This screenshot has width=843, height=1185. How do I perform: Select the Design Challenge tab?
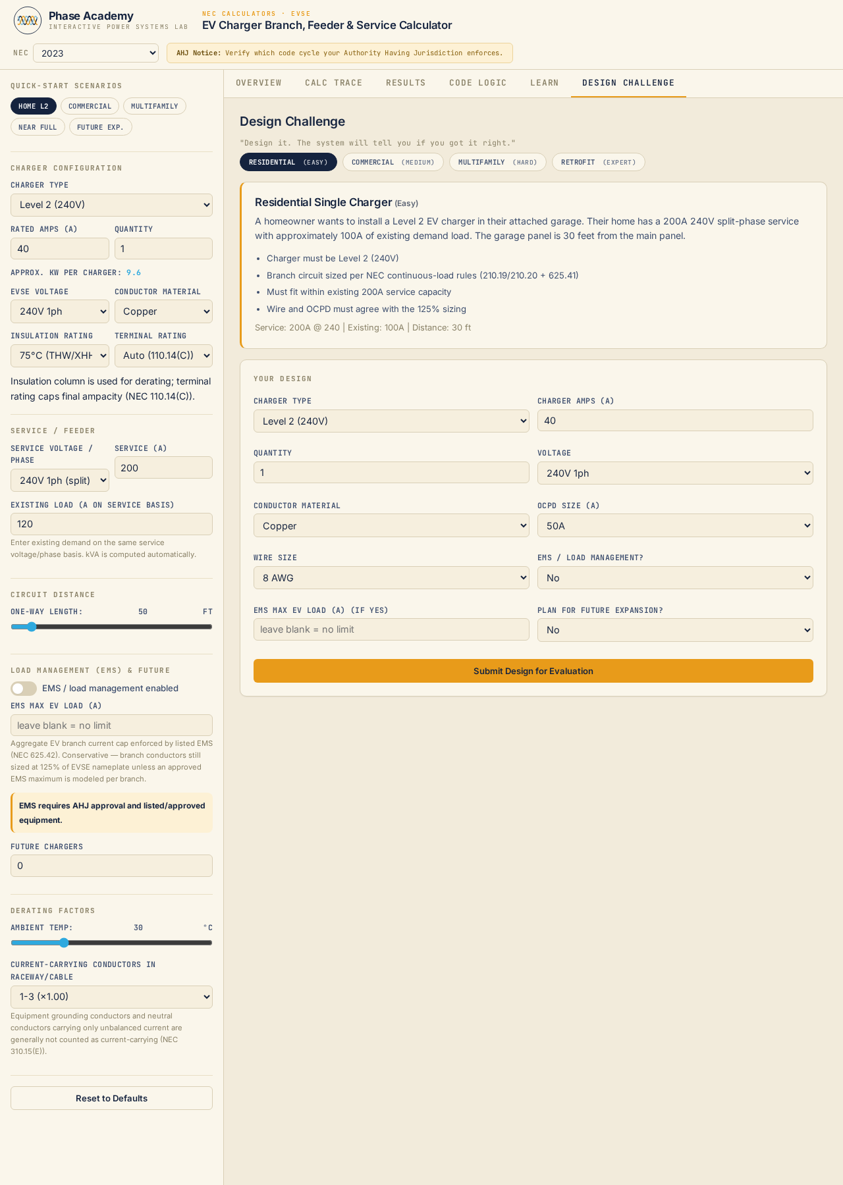click(628, 83)
